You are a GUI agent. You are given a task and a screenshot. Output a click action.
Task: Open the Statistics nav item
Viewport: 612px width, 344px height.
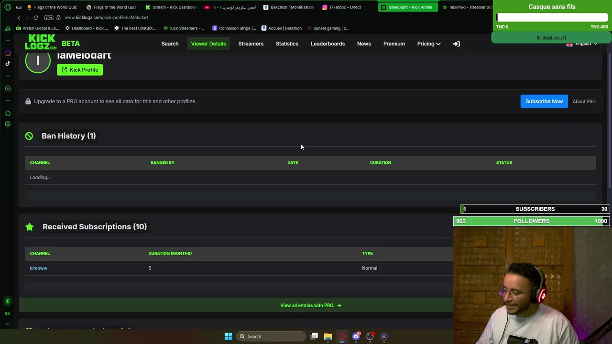point(287,44)
